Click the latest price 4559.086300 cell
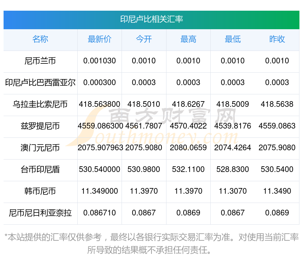303x261 pixels. (99, 126)
